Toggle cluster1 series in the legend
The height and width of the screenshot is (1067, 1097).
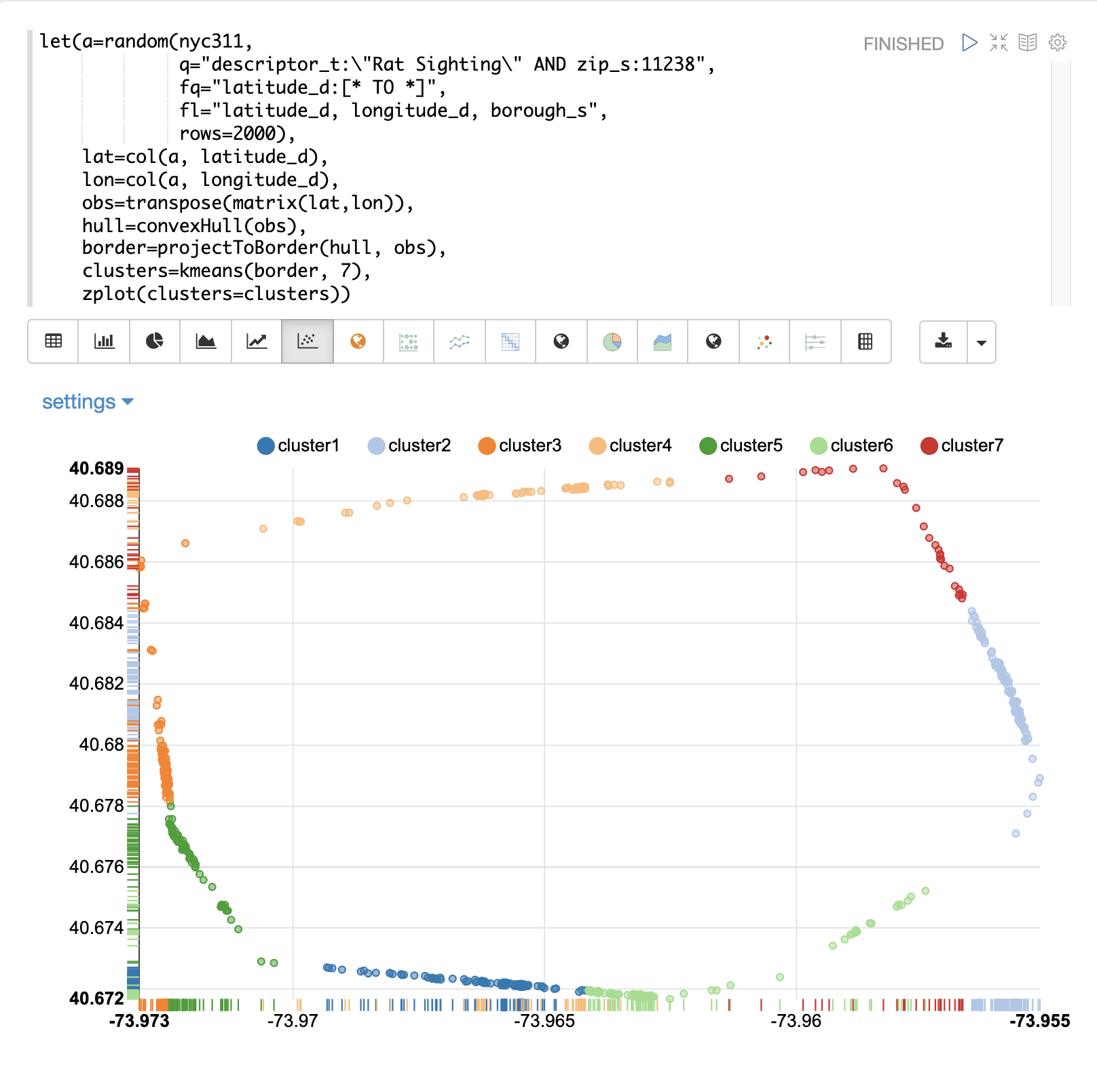[298, 446]
